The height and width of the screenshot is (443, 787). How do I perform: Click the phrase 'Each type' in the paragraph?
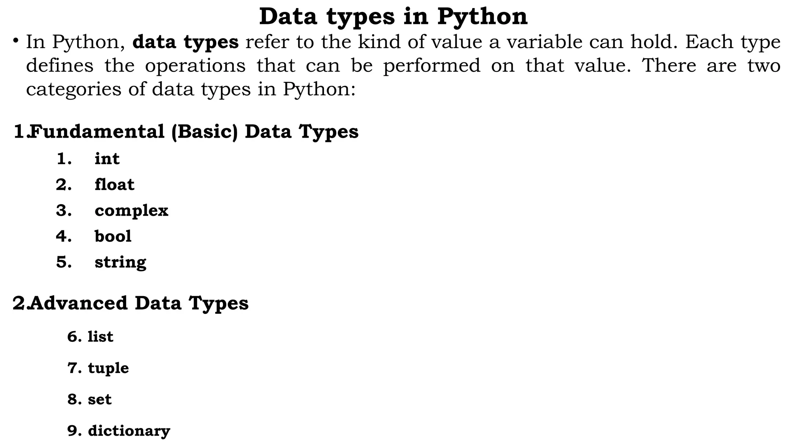[732, 42]
